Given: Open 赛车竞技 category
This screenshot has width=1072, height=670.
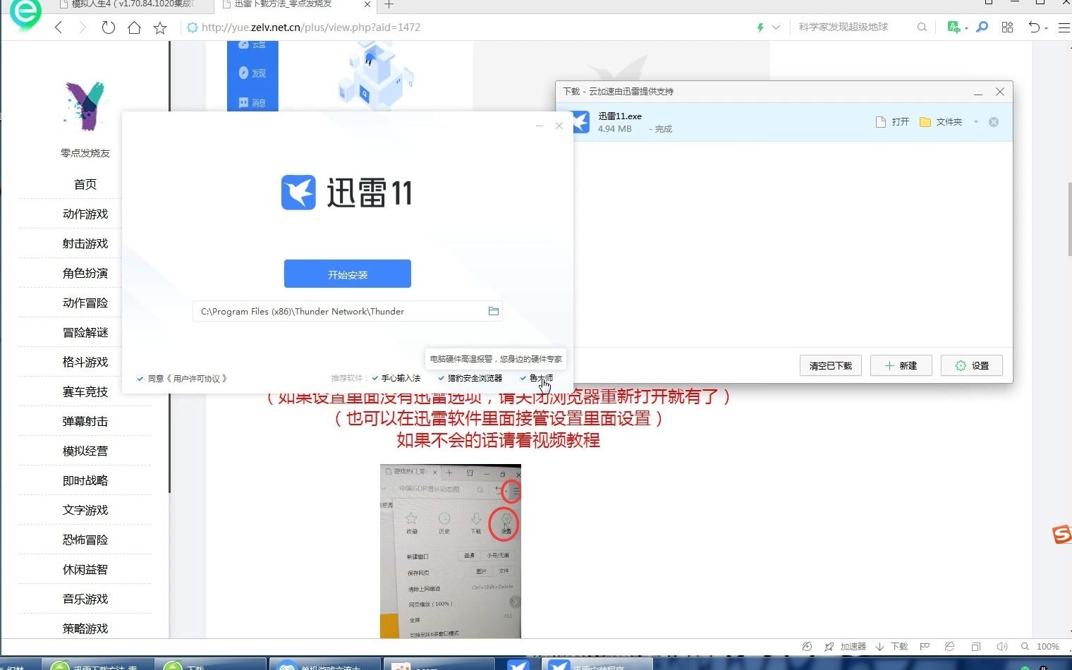Looking at the screenshot, I should coord(85,391).
